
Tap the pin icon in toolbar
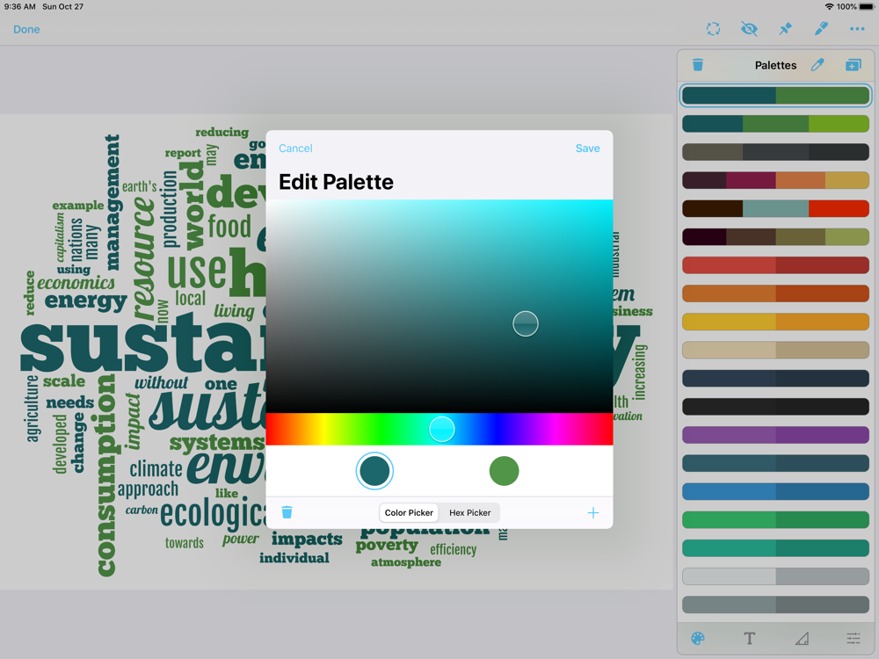click(785, 29)
